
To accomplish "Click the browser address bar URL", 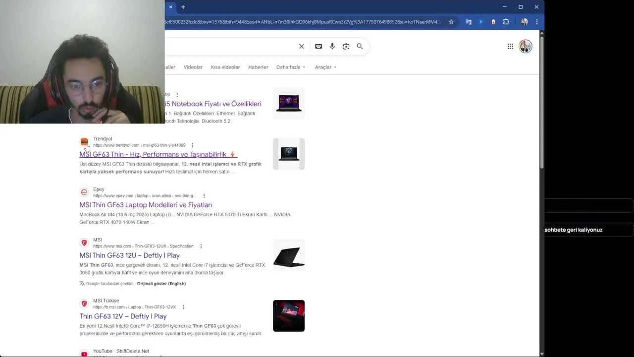I will coord(303,22).
